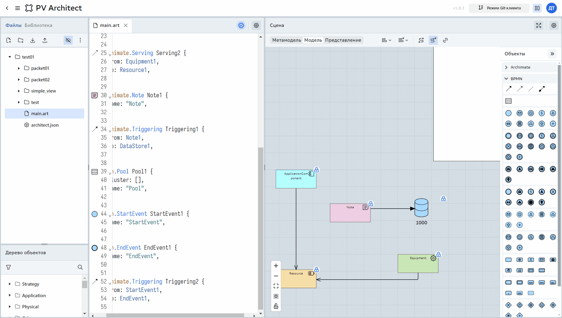The image size is (562, 318).
Task: Switch scene to Представление view
Action: point(343,40)
